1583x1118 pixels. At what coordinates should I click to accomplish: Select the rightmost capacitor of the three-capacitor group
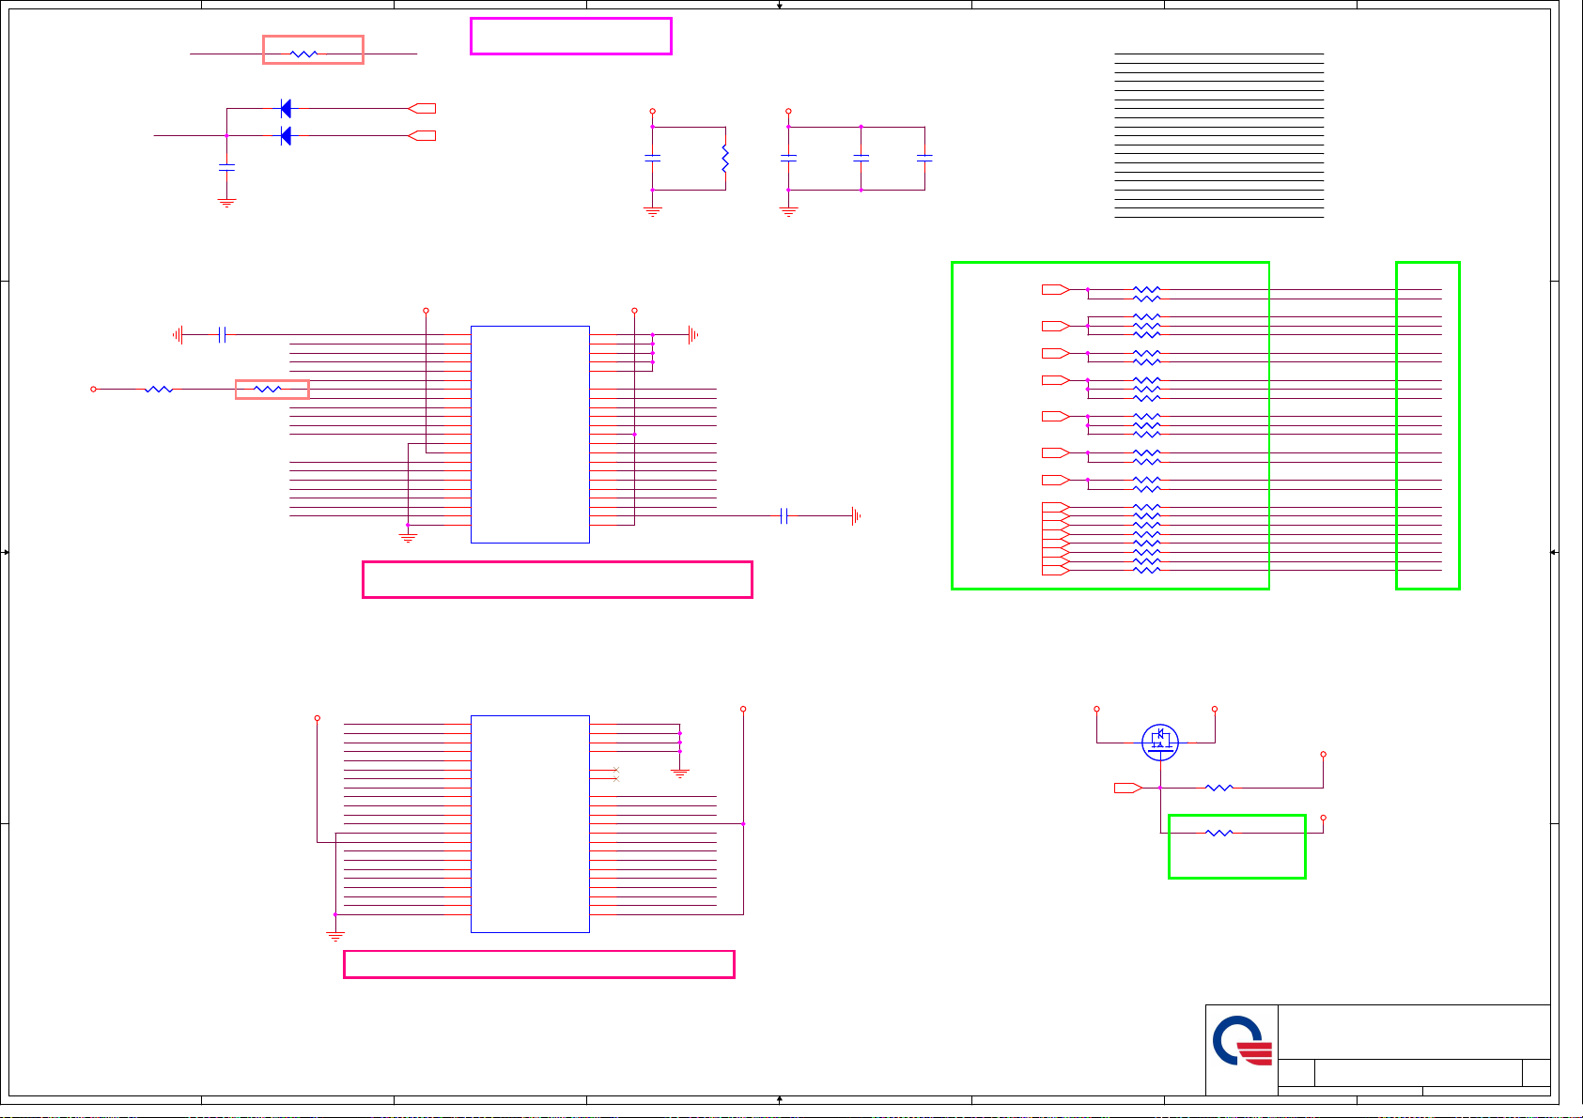coord(925,159)
